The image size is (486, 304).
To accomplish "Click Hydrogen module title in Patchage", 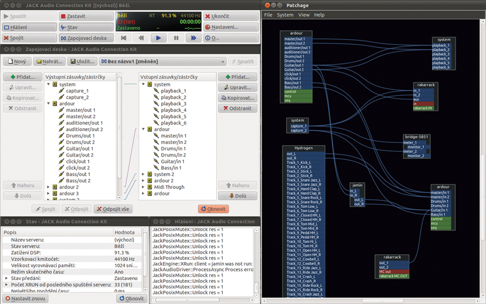I will point(303,148).
